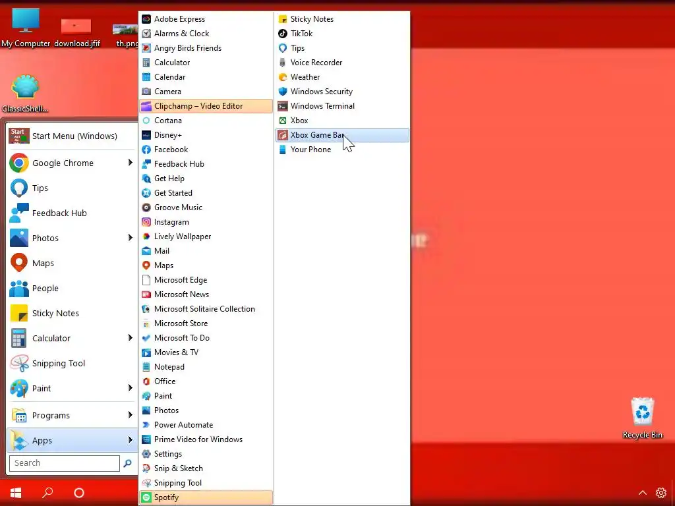Select Mail in the apps list
Image resolution: width=675 pixels, height=506 pixels.
(206, 251)
